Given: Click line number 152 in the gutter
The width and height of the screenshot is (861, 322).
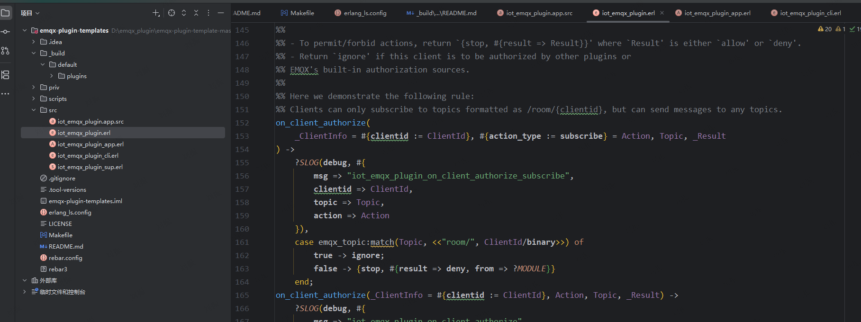Looking at the screenshot, I should click(242, 123).
